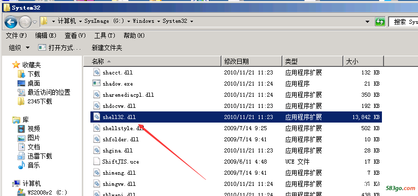Select the ShiftJIS.uce file name

(120, 162)
